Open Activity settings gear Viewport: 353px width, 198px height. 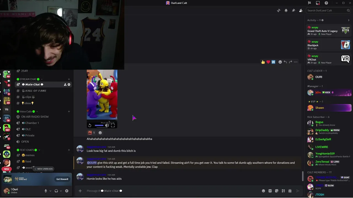point(322,20)
